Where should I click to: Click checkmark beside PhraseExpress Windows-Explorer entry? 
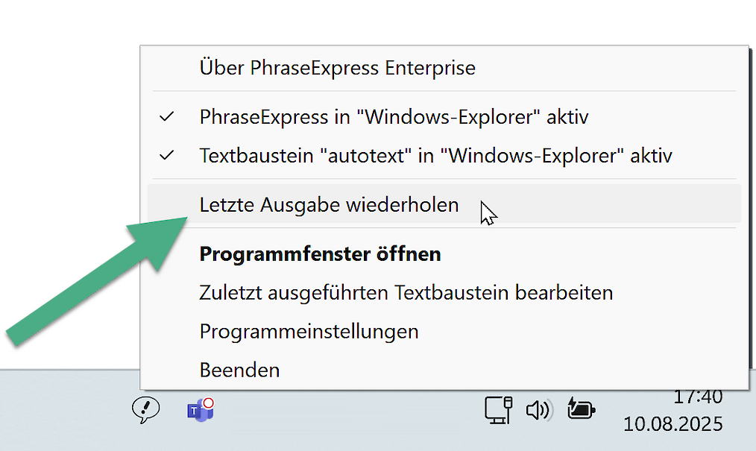[x=167, y=116]
